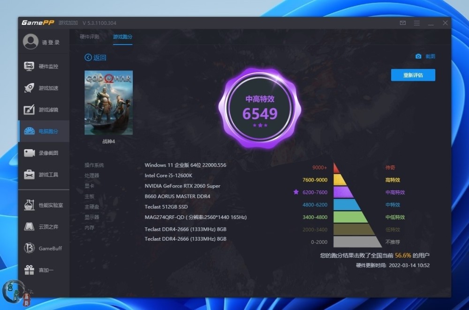Click the 云顶之弈 icon
This screenshot has width=469, height=310.
[x=29, y=227]
